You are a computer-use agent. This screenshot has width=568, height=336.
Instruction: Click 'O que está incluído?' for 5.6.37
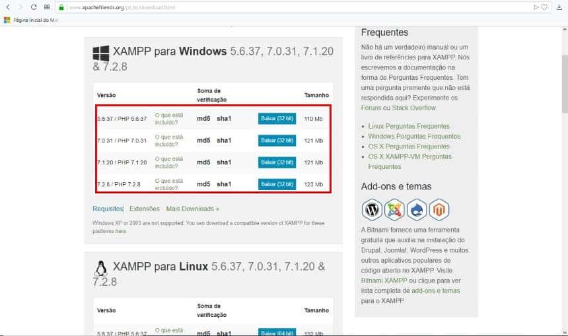tap(169, 119)
